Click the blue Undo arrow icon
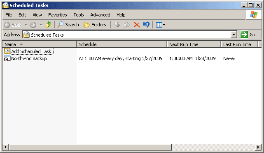 [x=146, y=25]
